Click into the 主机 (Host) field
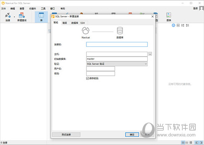This screenshot has width=204, height=145. click(x=117, y=54)
